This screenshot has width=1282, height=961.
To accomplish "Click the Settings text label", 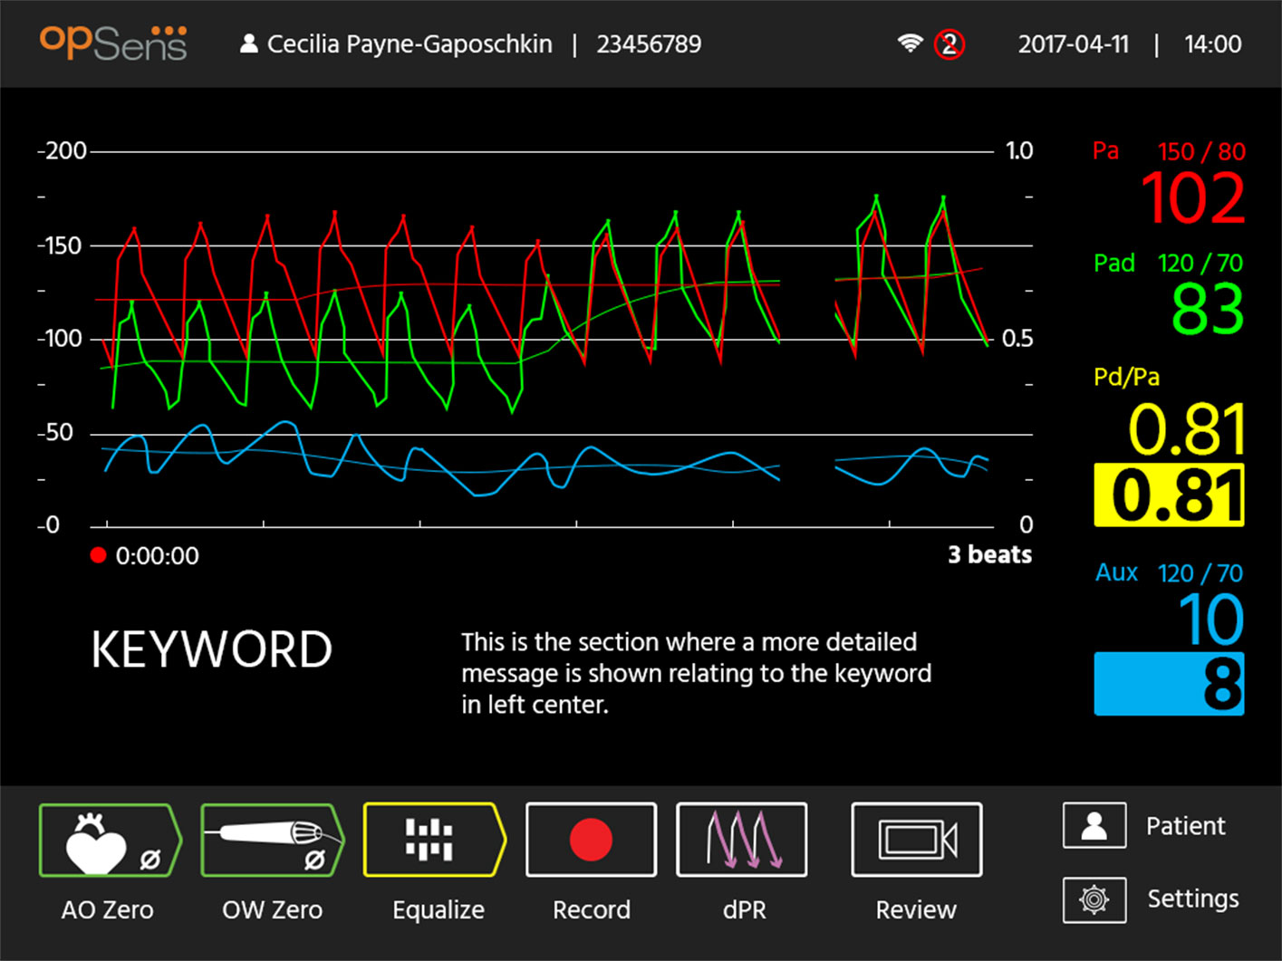I will [1193, 899].
